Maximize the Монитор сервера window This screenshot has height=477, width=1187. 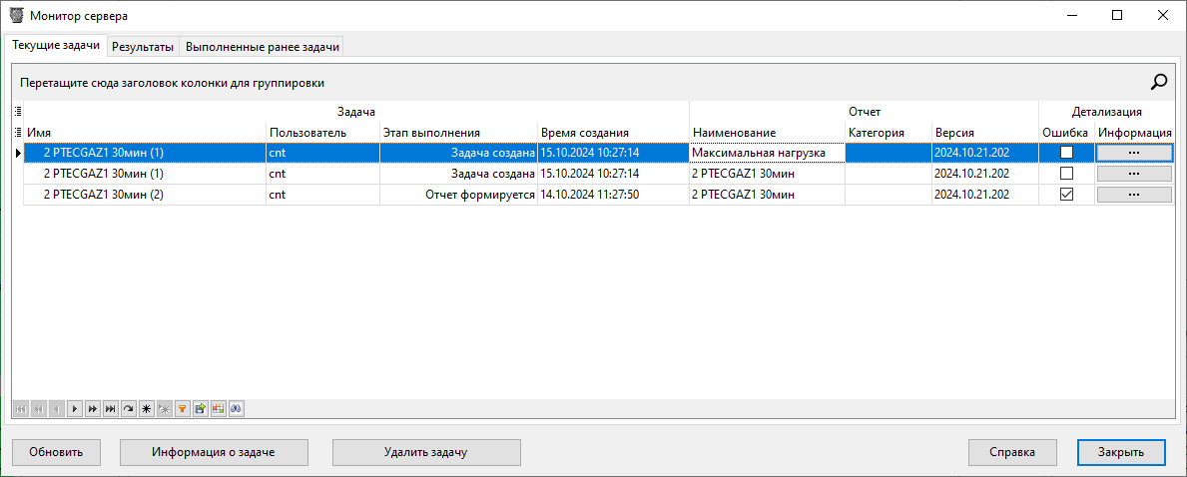point(1116,14)
